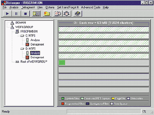Select Analyze under C: NTFS

[x=35, y=40]
